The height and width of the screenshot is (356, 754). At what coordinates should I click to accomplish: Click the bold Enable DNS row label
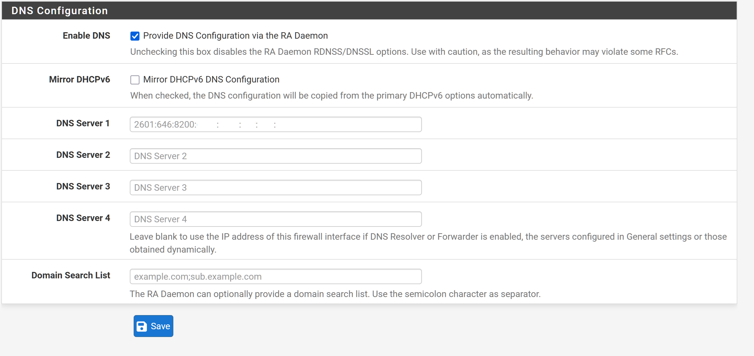tap(86, 36)
